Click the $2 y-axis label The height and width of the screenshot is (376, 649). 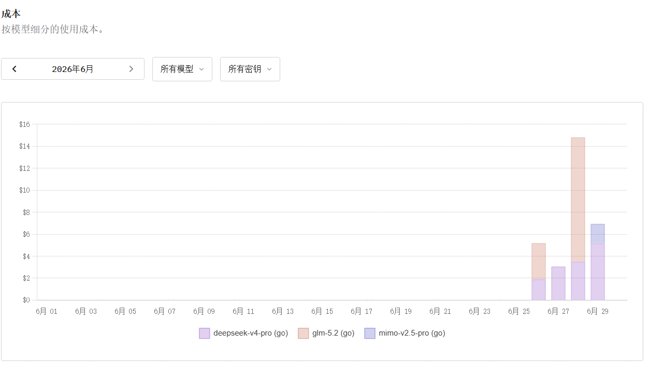[26, 278]
